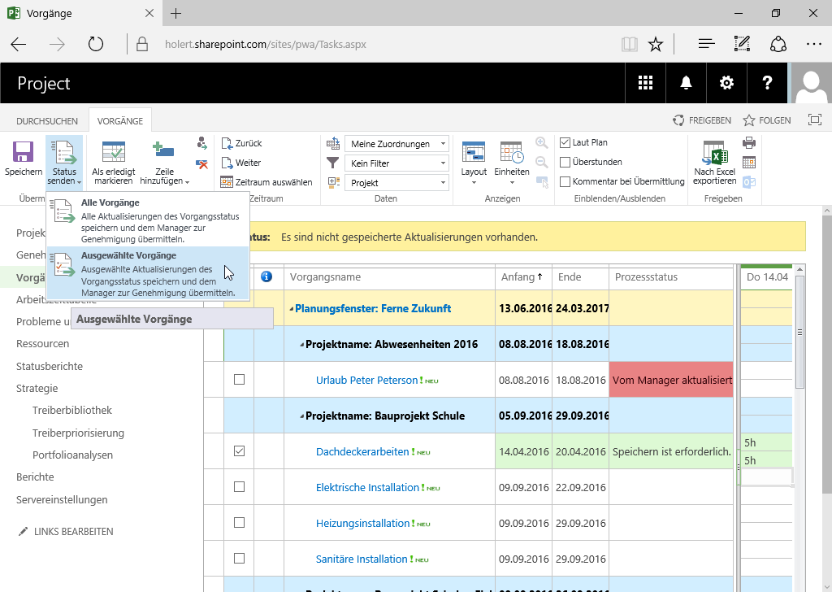Check the Urlaub Peter Peterson checkbox
This screenshot has width=832, height=592.
(x=240, y=380)
